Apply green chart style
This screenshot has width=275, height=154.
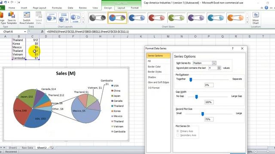click(x=176, y=18)
